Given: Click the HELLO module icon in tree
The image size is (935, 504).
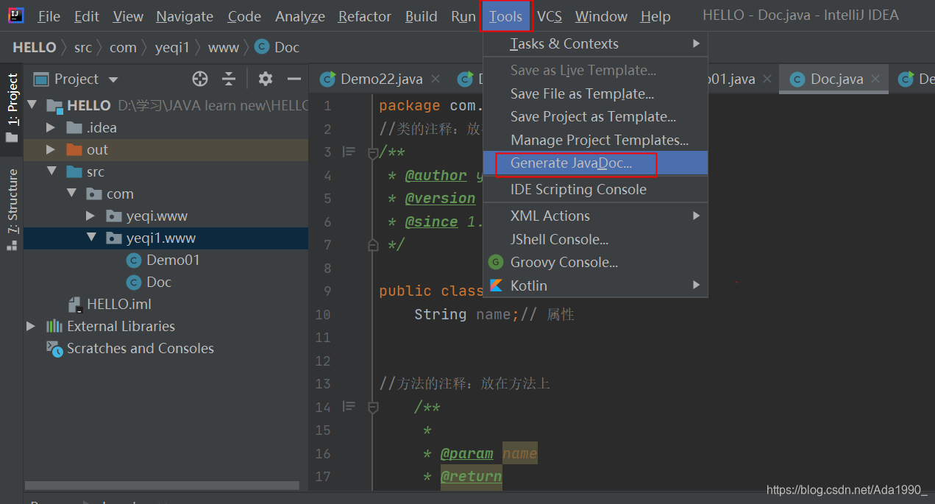Looking at the screenshot, I should click(x=54, y=105).
